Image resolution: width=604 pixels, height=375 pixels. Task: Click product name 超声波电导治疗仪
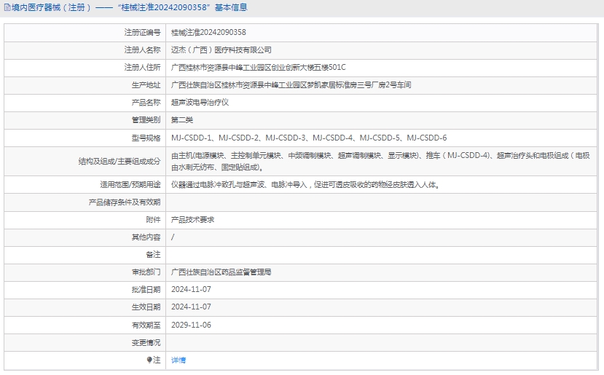[200, 103]
